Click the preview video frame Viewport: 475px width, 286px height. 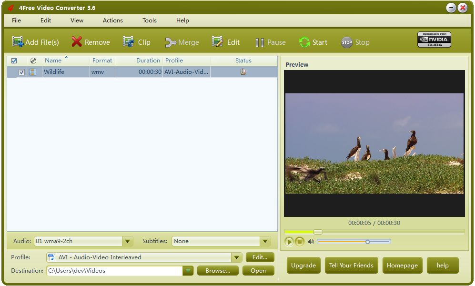(x=374, y=143)
